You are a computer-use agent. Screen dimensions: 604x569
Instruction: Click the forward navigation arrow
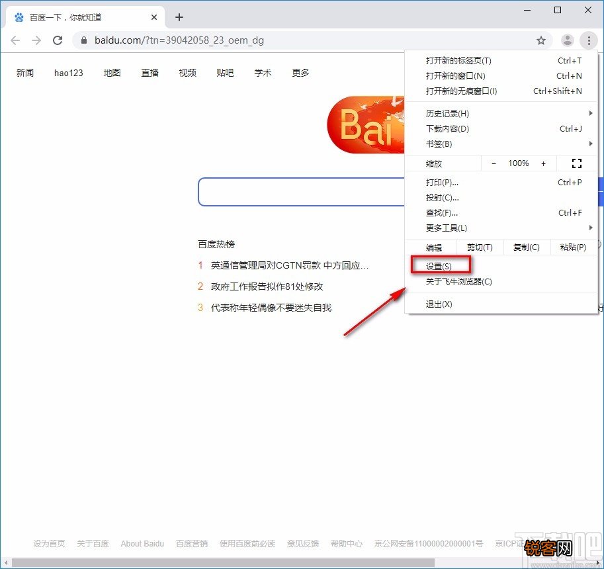[x=36, y=40]
